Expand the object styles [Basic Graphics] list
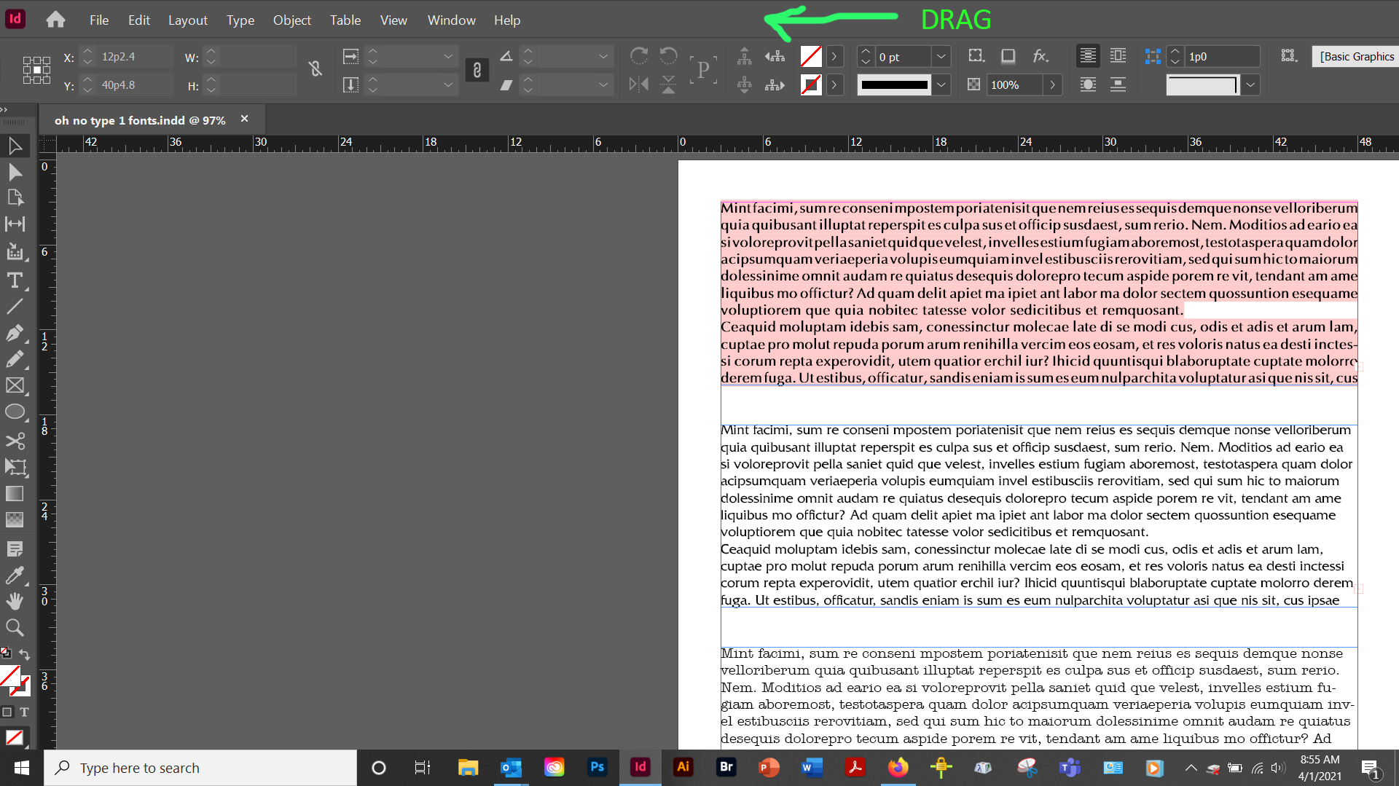The height and width of the screenshot is (786, 1399). click(x=1354, y=56)
